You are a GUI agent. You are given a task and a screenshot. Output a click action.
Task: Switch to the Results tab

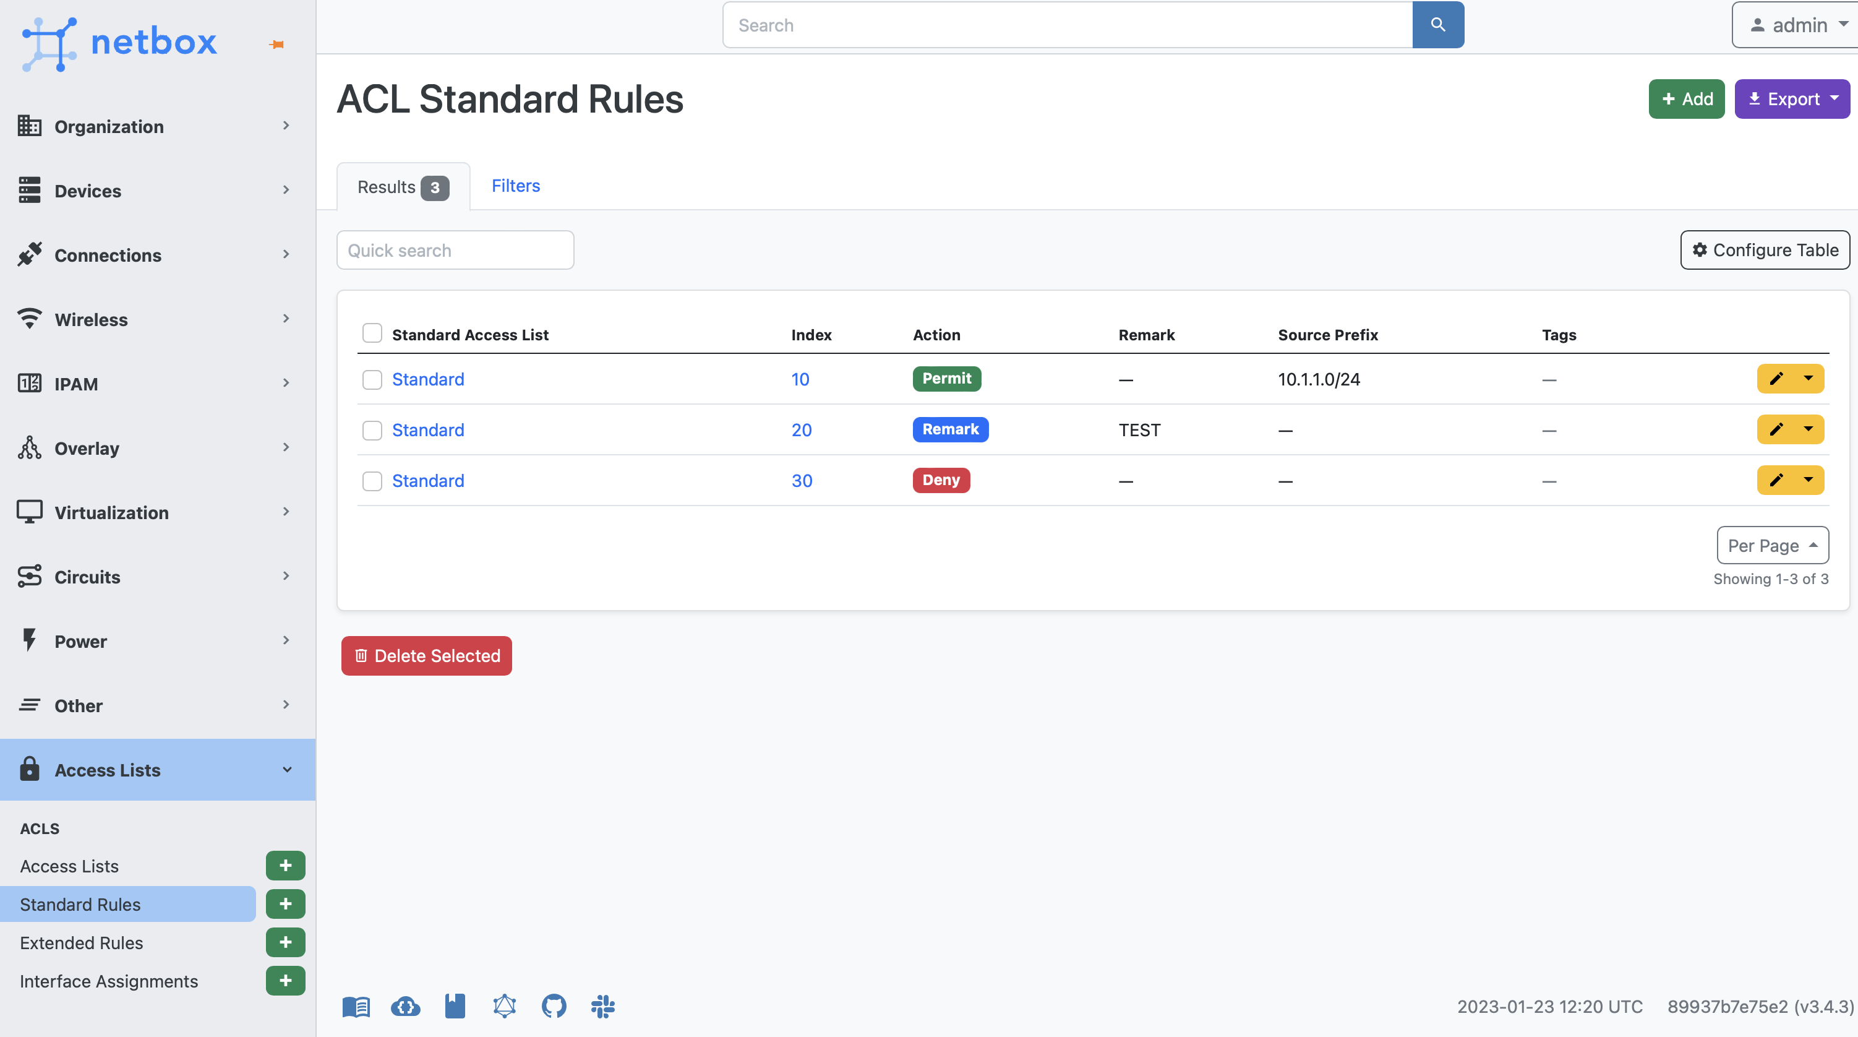pyautogui.click(x=401, y=185)
